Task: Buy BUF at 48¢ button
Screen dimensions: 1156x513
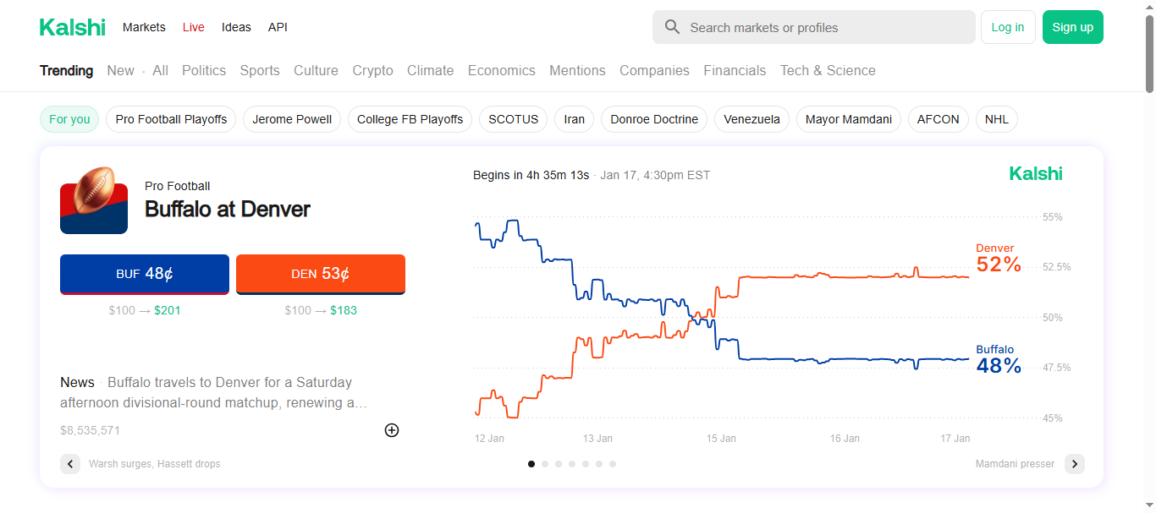Action: 145,274
